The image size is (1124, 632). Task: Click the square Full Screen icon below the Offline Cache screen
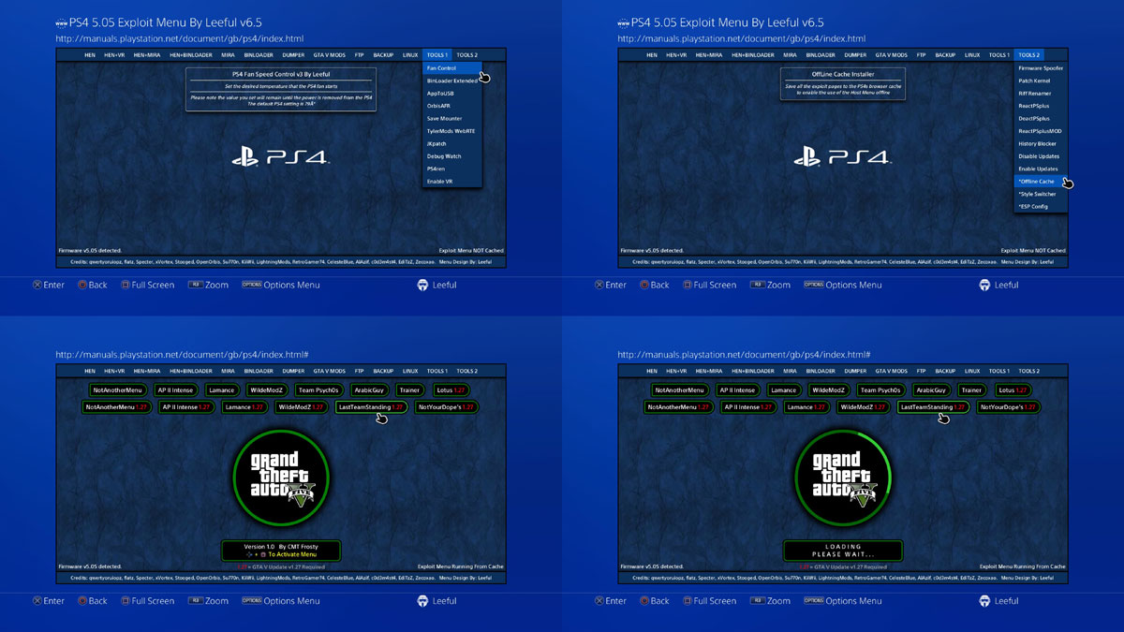click(x=687, y=285)
